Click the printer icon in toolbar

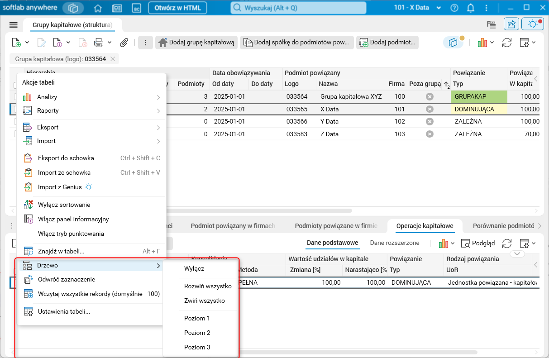[x=99, y=43]
